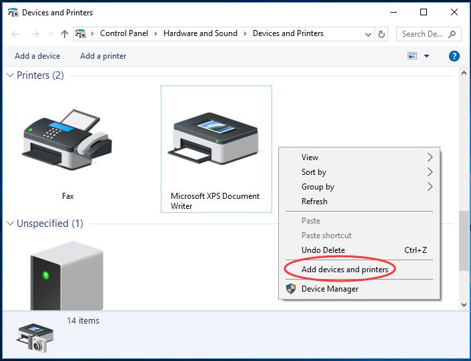Image resolution: width=471 pixels, height=361 pixels.
Task: Choose Add devices and printers menu item
Action: click(344, 270)
